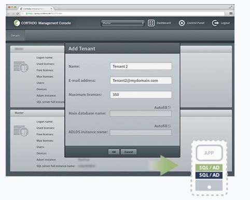Click the browser reload icon
The height and width of the screenshot is (200, 250).
[x=18, y=13]
